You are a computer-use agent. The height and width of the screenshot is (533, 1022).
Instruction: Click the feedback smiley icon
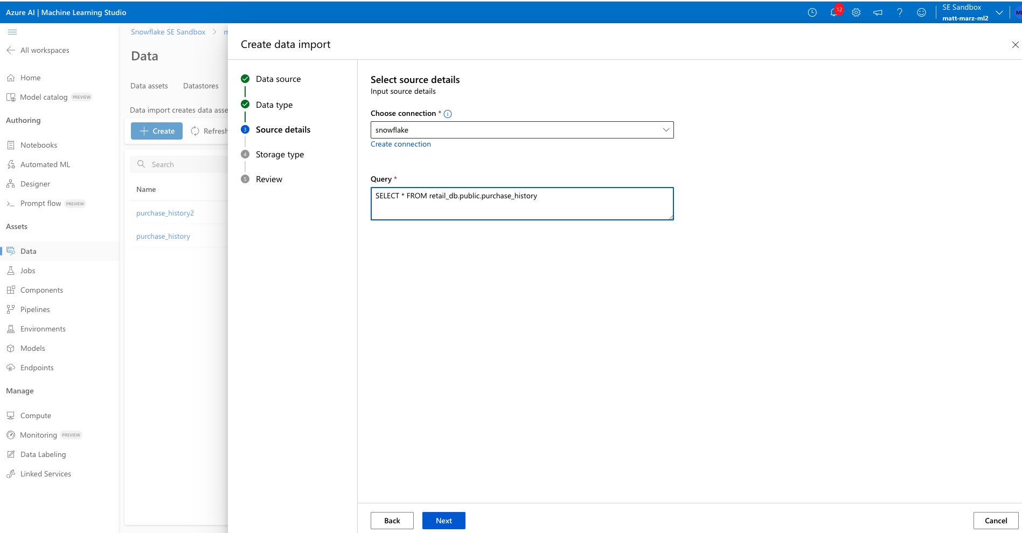(921, 12)
